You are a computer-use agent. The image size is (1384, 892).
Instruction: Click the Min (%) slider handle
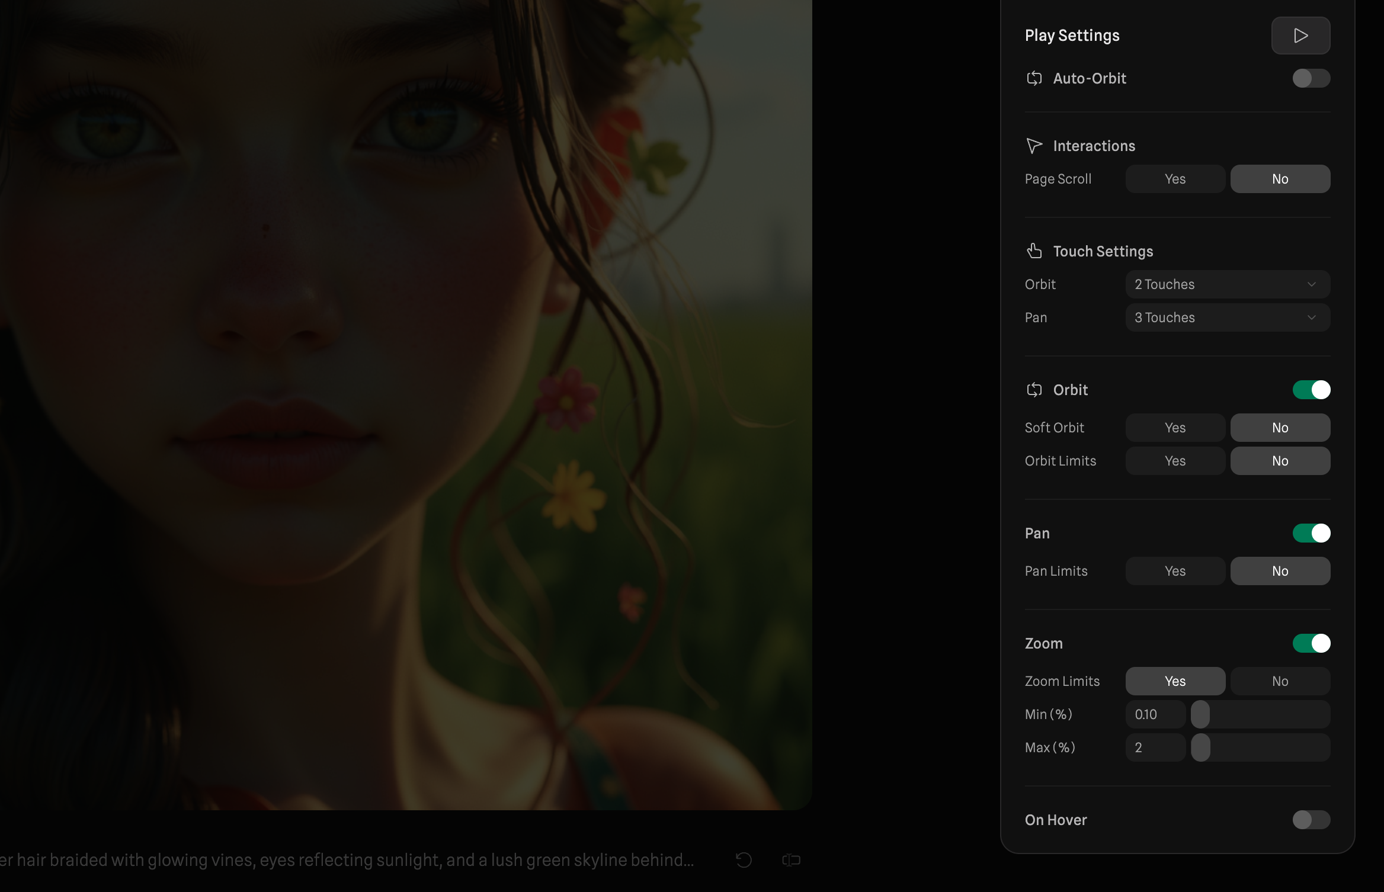click(x=1200, y=714)
